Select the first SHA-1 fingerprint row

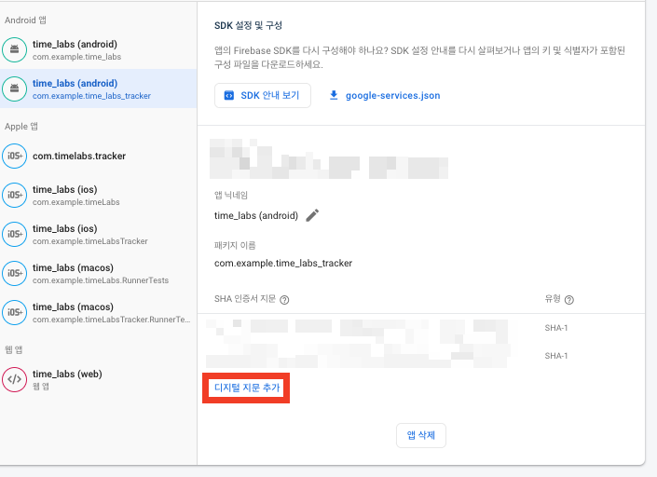[x=373, y=329]
